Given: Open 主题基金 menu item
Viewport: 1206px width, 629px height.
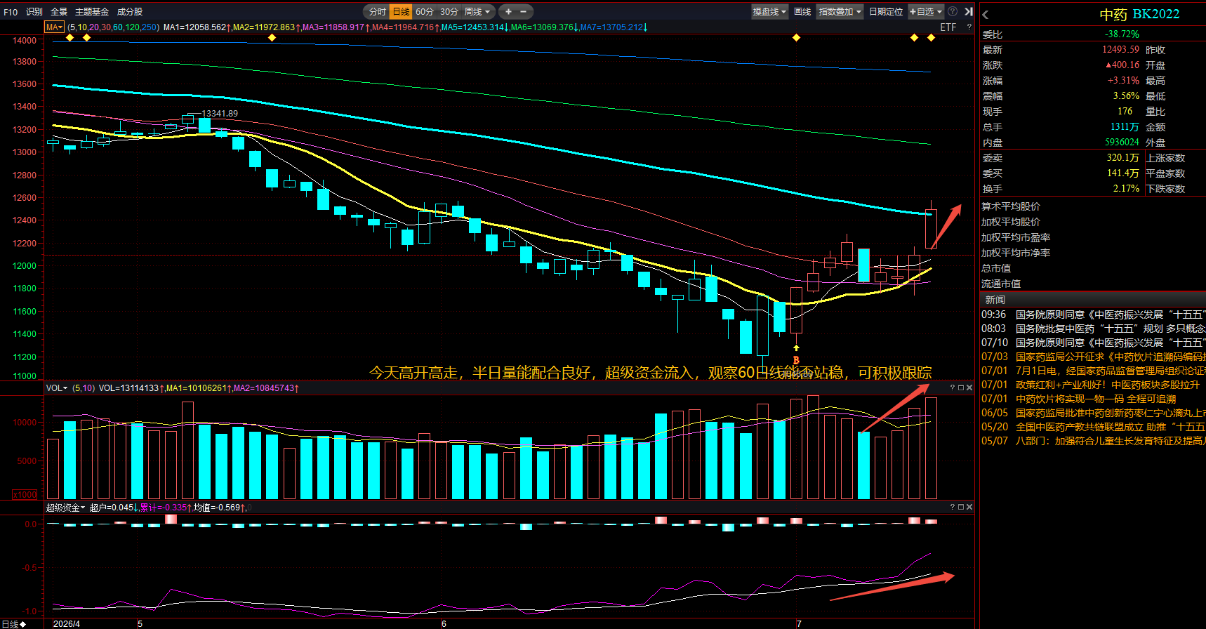Looking at the screenshot, I should [x=92, y=11].
